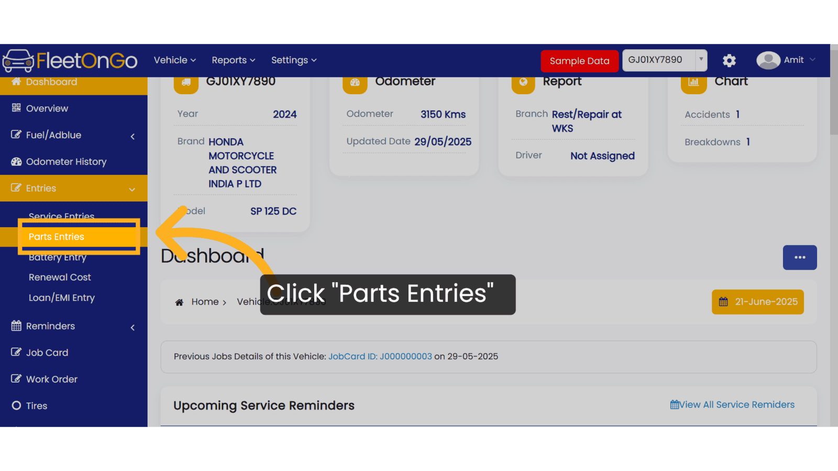Expand the Reminders chevron
This screenshot has height=471, width=838.
tap(133, 328)
